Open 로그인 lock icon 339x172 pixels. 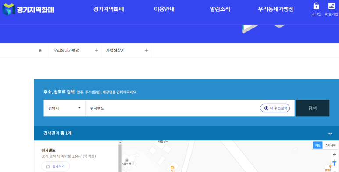tap(316, 6)
